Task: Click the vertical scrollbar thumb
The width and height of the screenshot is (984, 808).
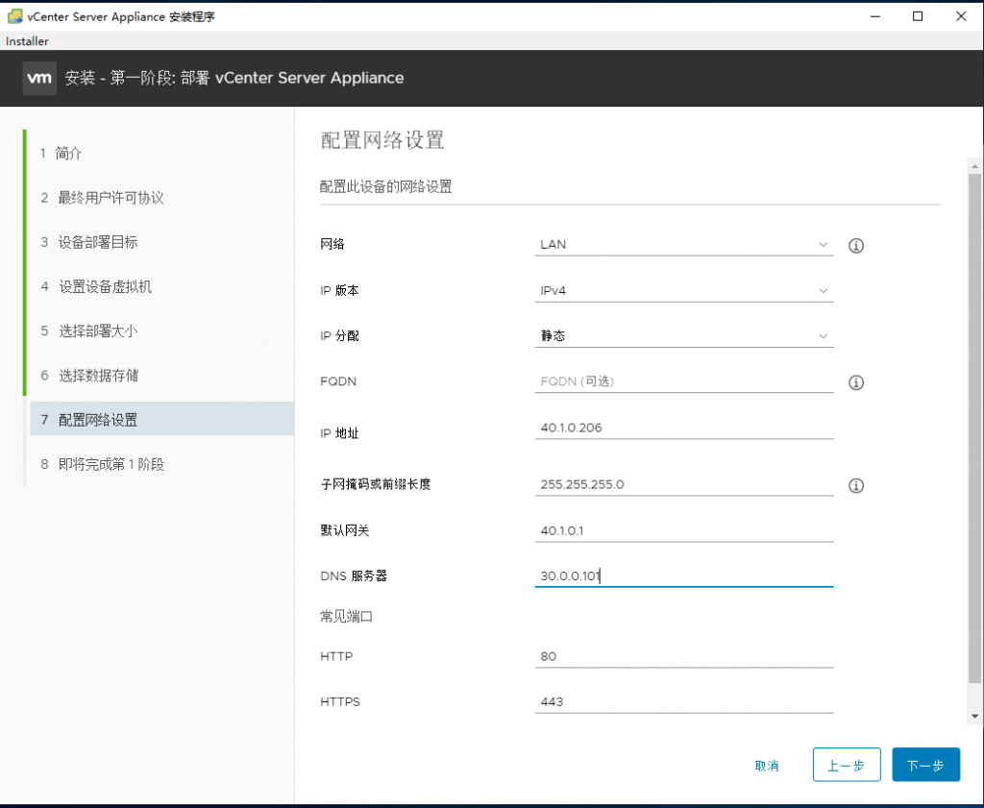Action: (974, 429)
